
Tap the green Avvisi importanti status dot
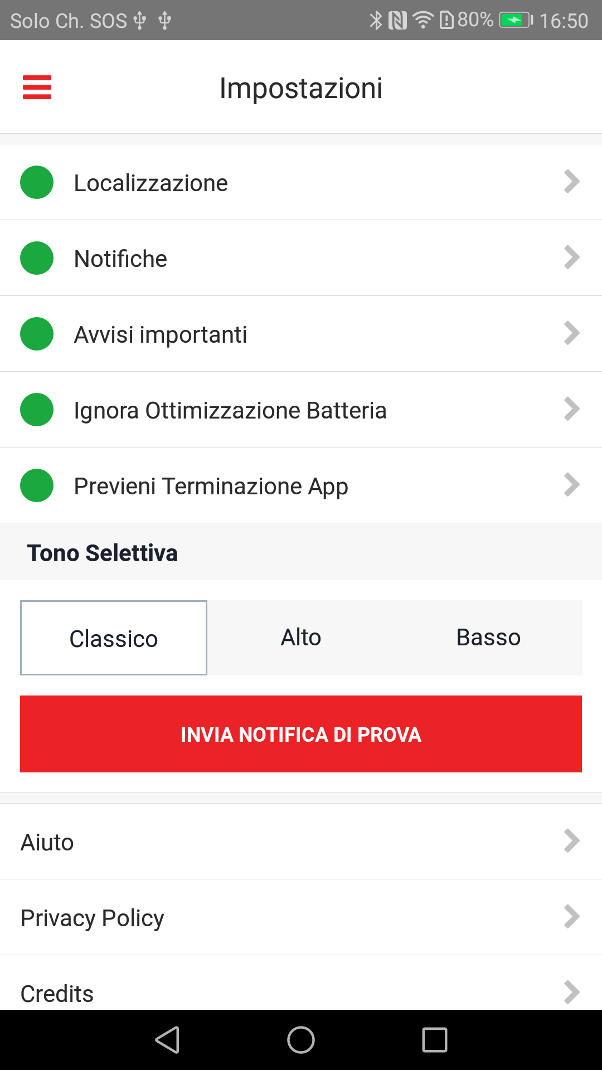click(x=37, y=334)
